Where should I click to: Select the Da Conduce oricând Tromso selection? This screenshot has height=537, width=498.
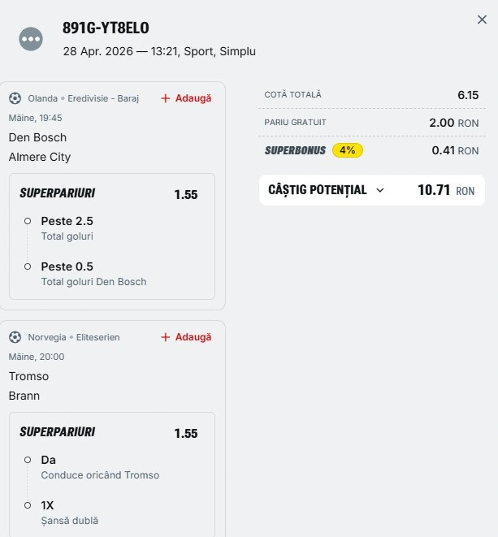[x=49, y=460]
